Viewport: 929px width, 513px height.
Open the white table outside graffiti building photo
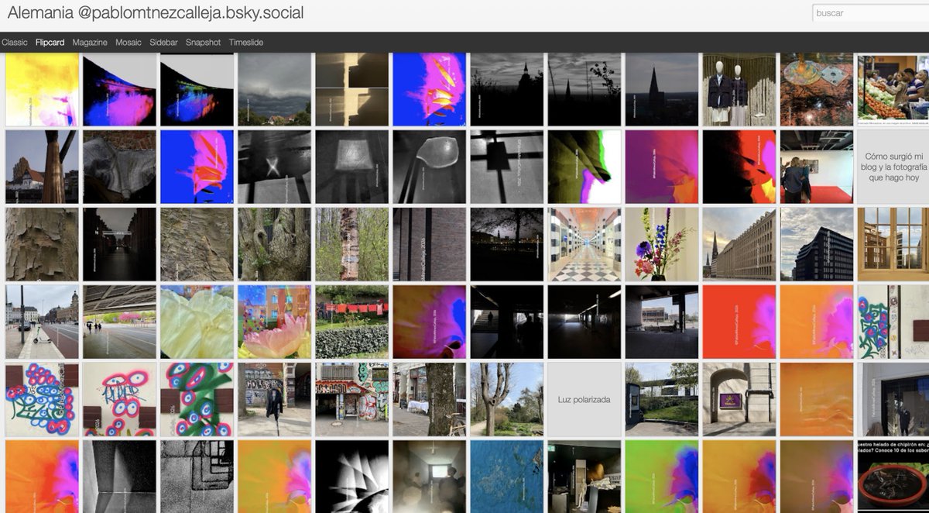tap(430, 399)
